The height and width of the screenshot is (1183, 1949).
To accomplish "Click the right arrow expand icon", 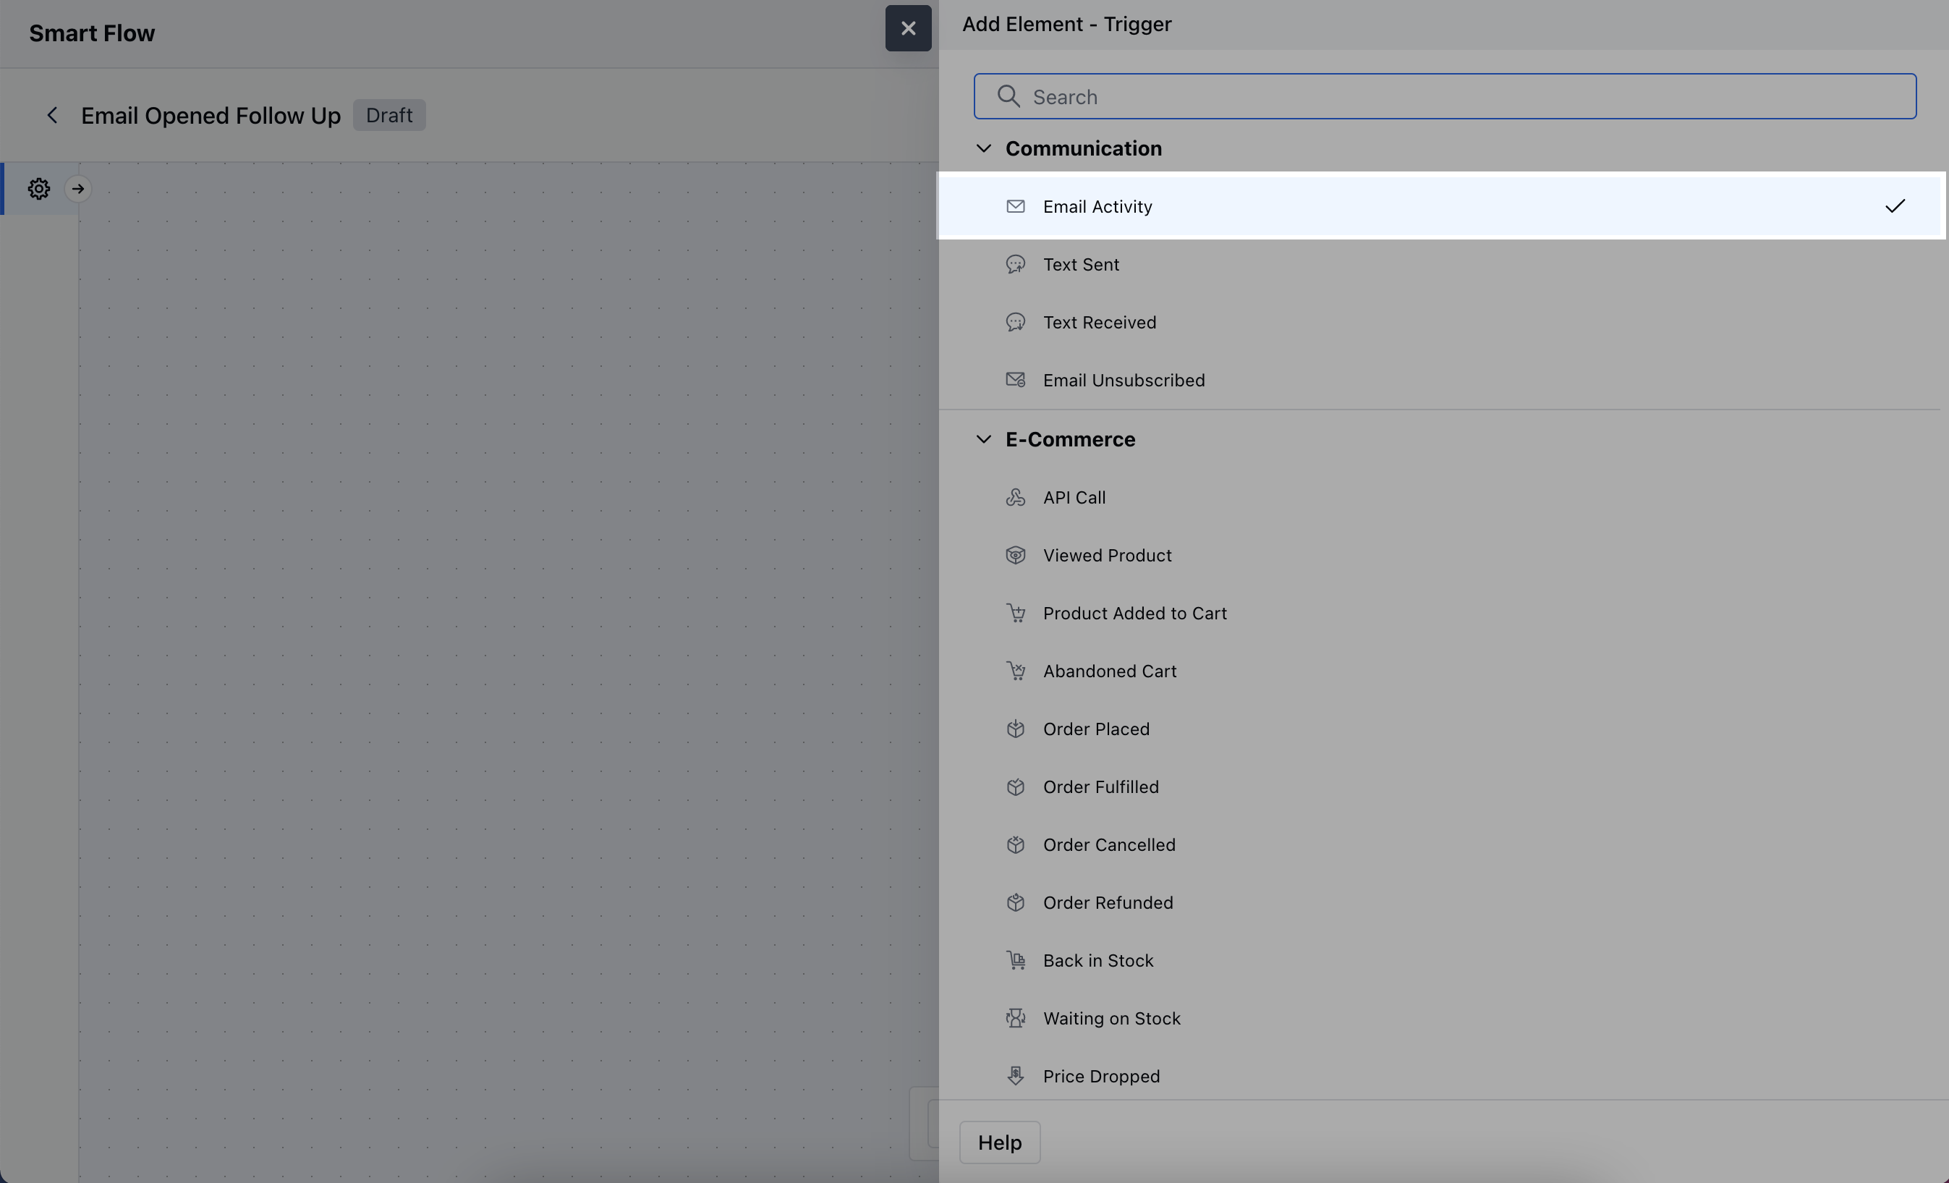I will 77,189.
